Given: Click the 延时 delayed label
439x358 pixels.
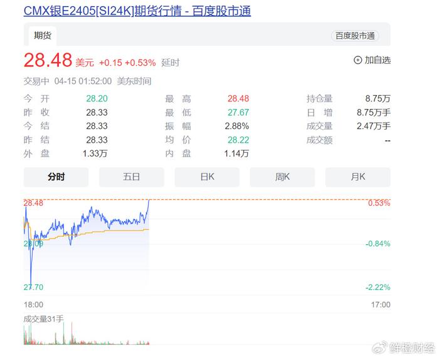Looking at the screenshot, I should click(170, 63).
